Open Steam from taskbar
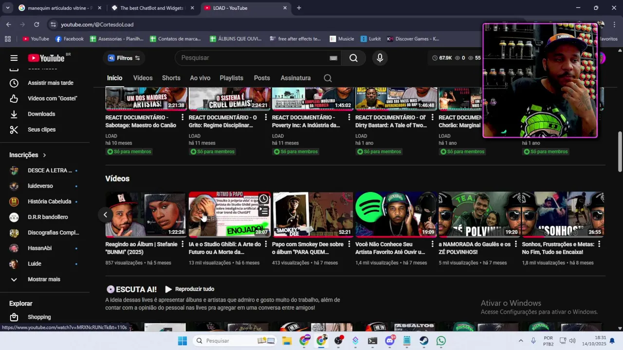The image size is (623, 350). (424, 341)
